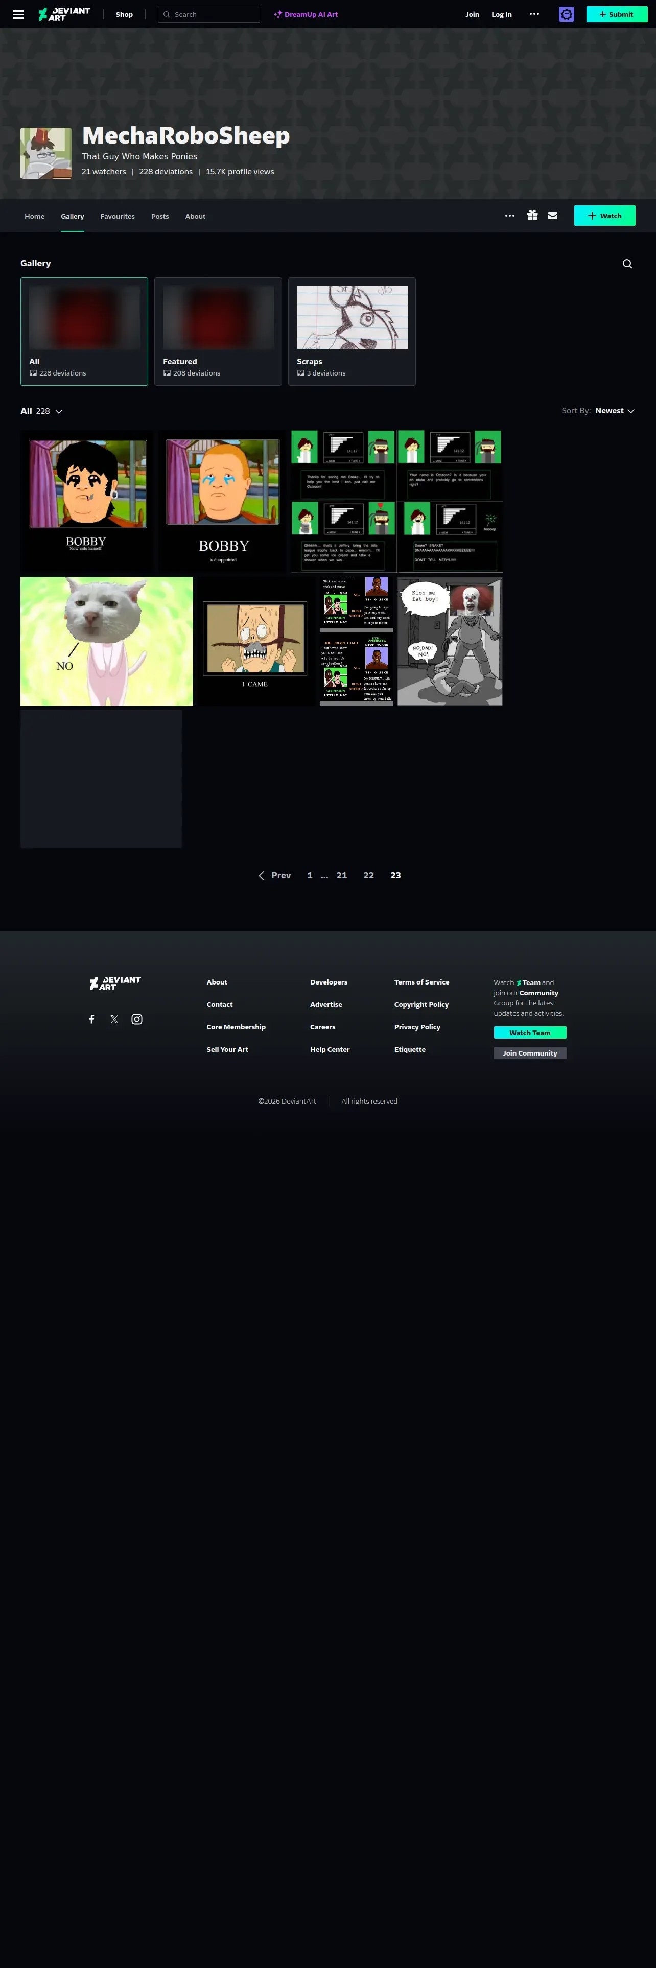Open footer Advertise link

point(326,1004)
